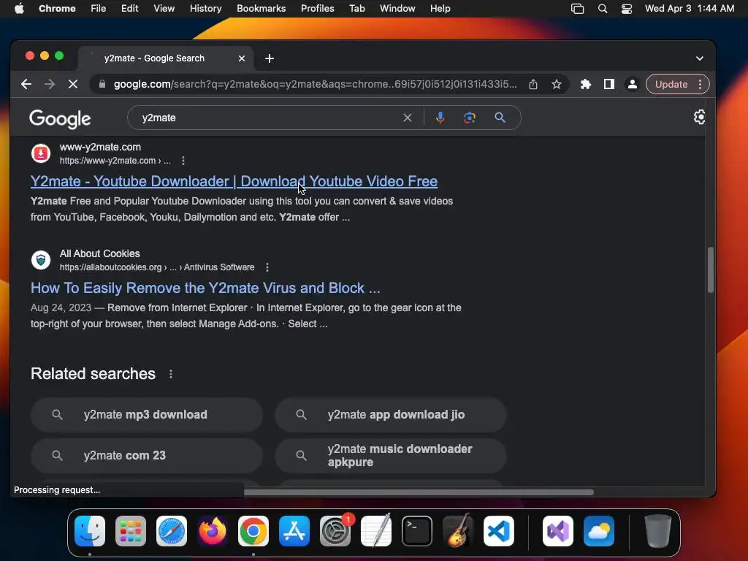Open the Chrome profile icon

tap(632, 85)
